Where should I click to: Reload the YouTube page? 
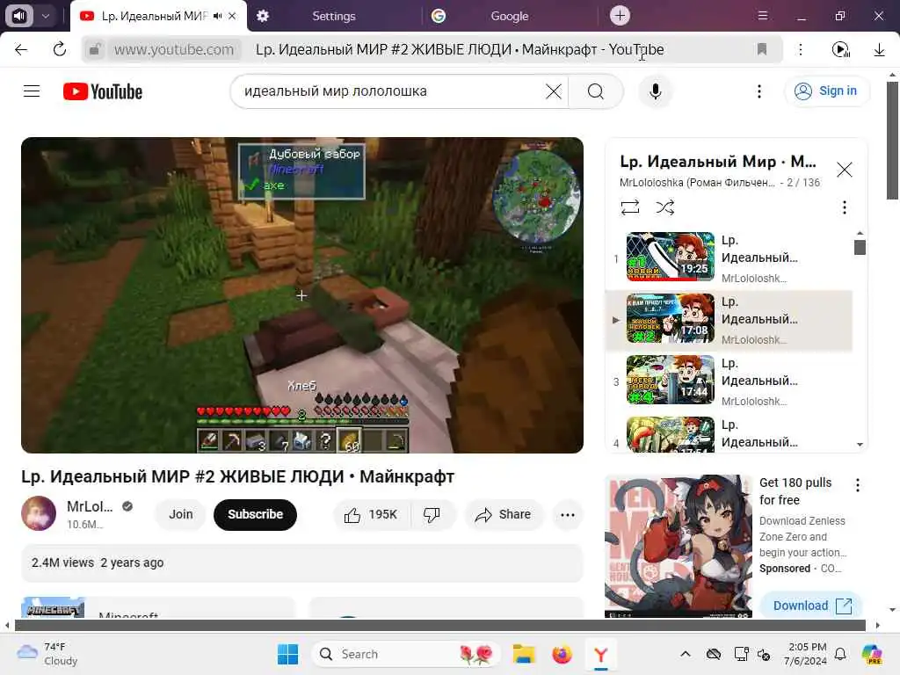click(60, 49)
